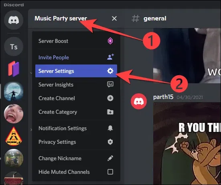Open the forest photo server icon

click(x=14, y=159)
